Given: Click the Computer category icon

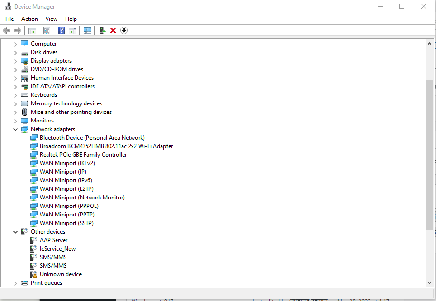Looking at the screenshot, I should coord(25,44).
